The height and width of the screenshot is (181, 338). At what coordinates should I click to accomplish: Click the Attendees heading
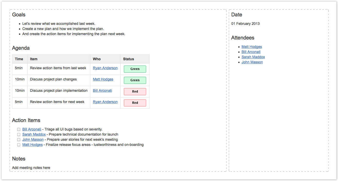[243, 38]
